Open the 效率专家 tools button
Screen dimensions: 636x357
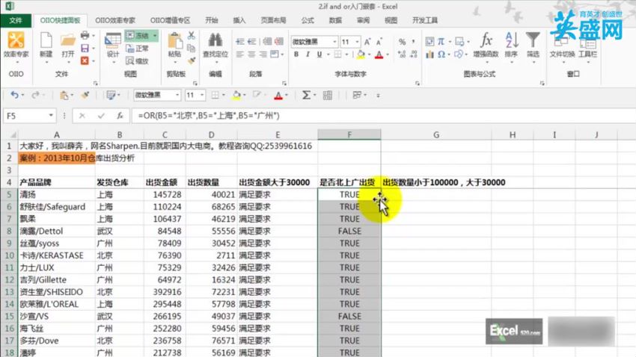pos(16,46)
